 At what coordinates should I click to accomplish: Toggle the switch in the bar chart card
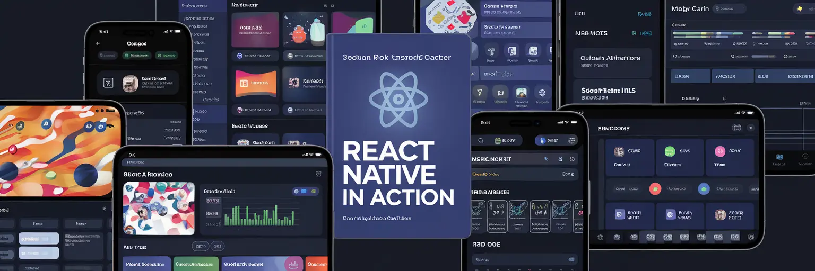[305, 191]
